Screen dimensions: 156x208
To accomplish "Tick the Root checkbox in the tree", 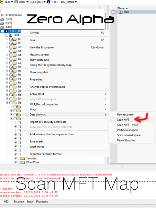I will (x=7, y=35).
